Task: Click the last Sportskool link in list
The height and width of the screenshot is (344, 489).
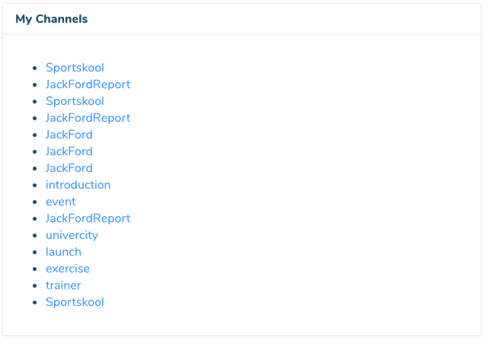Action: tap(75, 302)
